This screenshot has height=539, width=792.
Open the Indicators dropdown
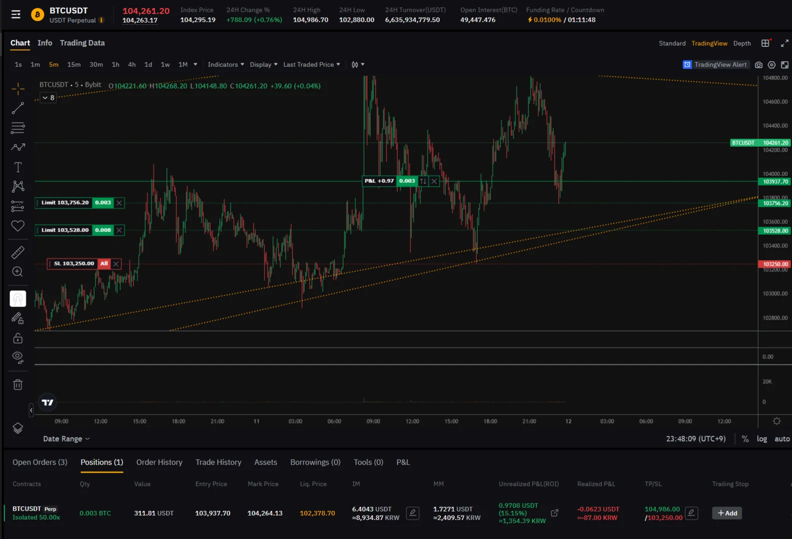pos(226,64)
